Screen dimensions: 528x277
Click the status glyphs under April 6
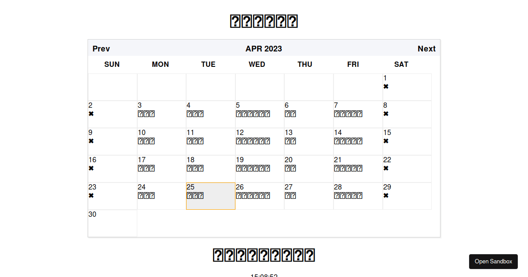290,113
